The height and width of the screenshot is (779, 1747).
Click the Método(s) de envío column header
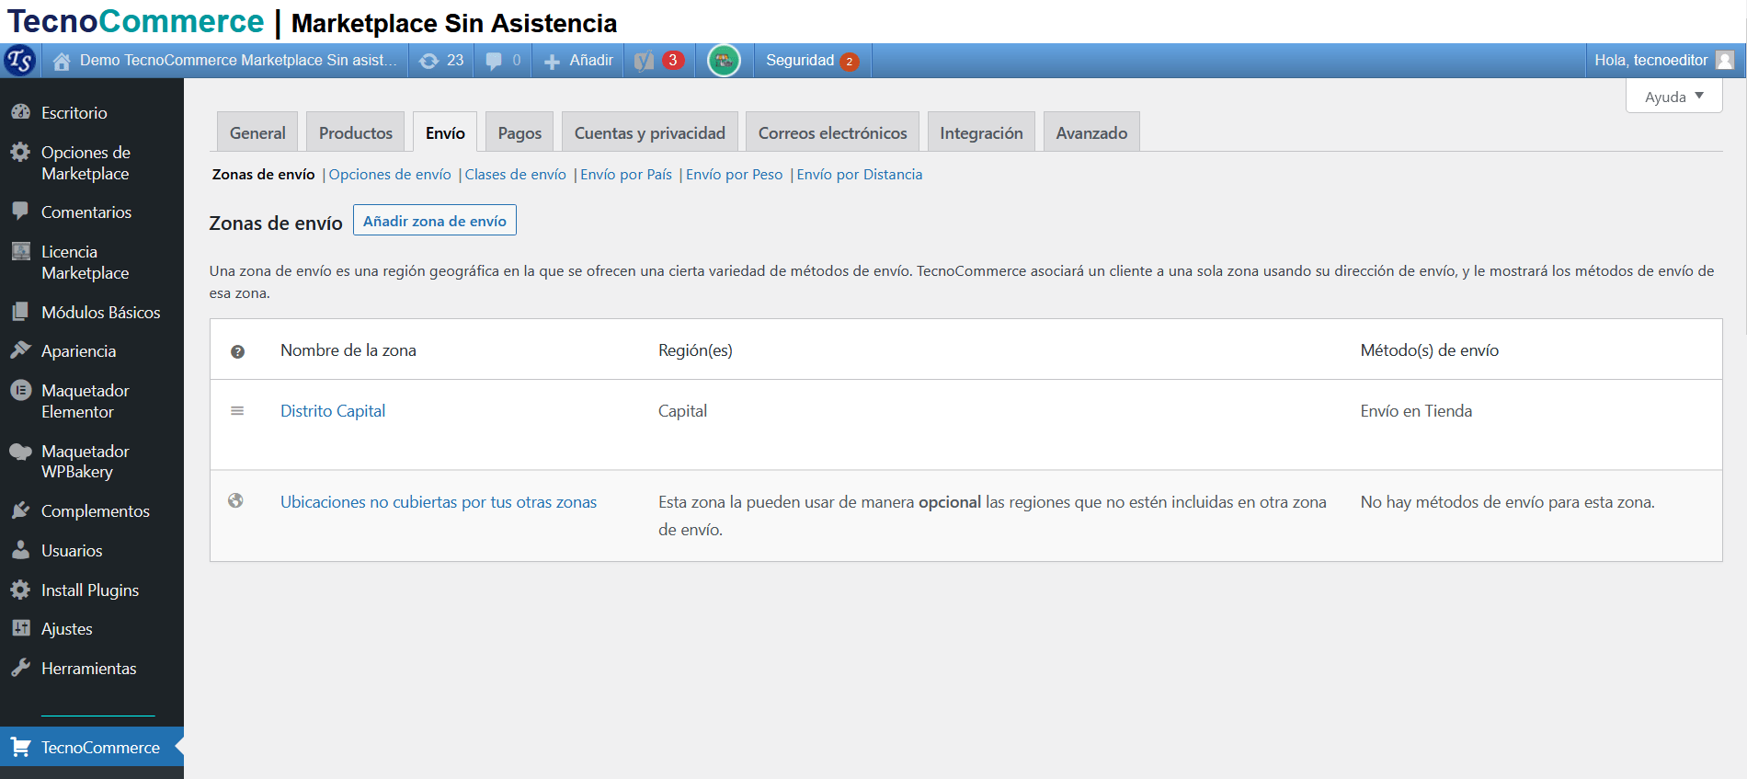[x=1430, y=350]
